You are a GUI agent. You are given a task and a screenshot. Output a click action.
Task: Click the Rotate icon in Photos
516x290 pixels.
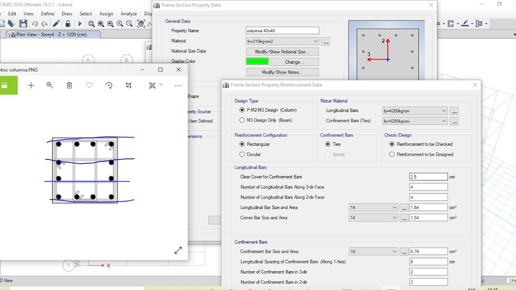click(x=109, y=85)
